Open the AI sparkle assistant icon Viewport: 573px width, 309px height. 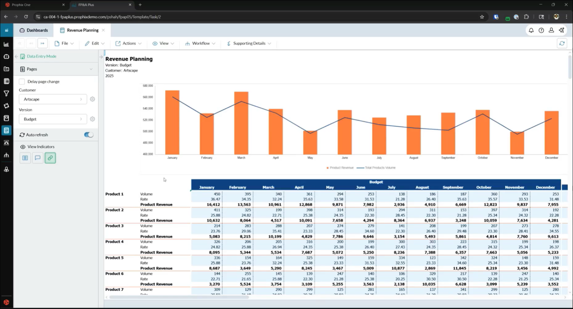point(561,30)
